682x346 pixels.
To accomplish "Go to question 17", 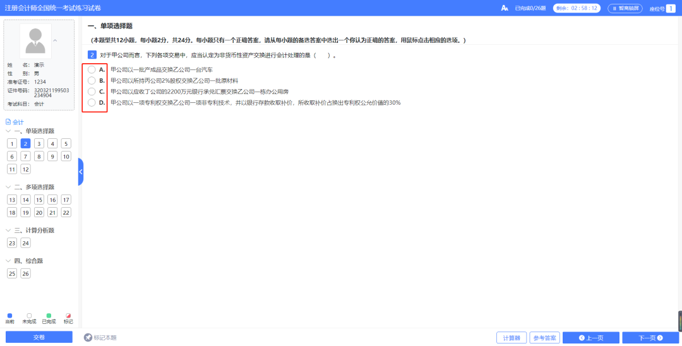I will [x=66, y=200].
